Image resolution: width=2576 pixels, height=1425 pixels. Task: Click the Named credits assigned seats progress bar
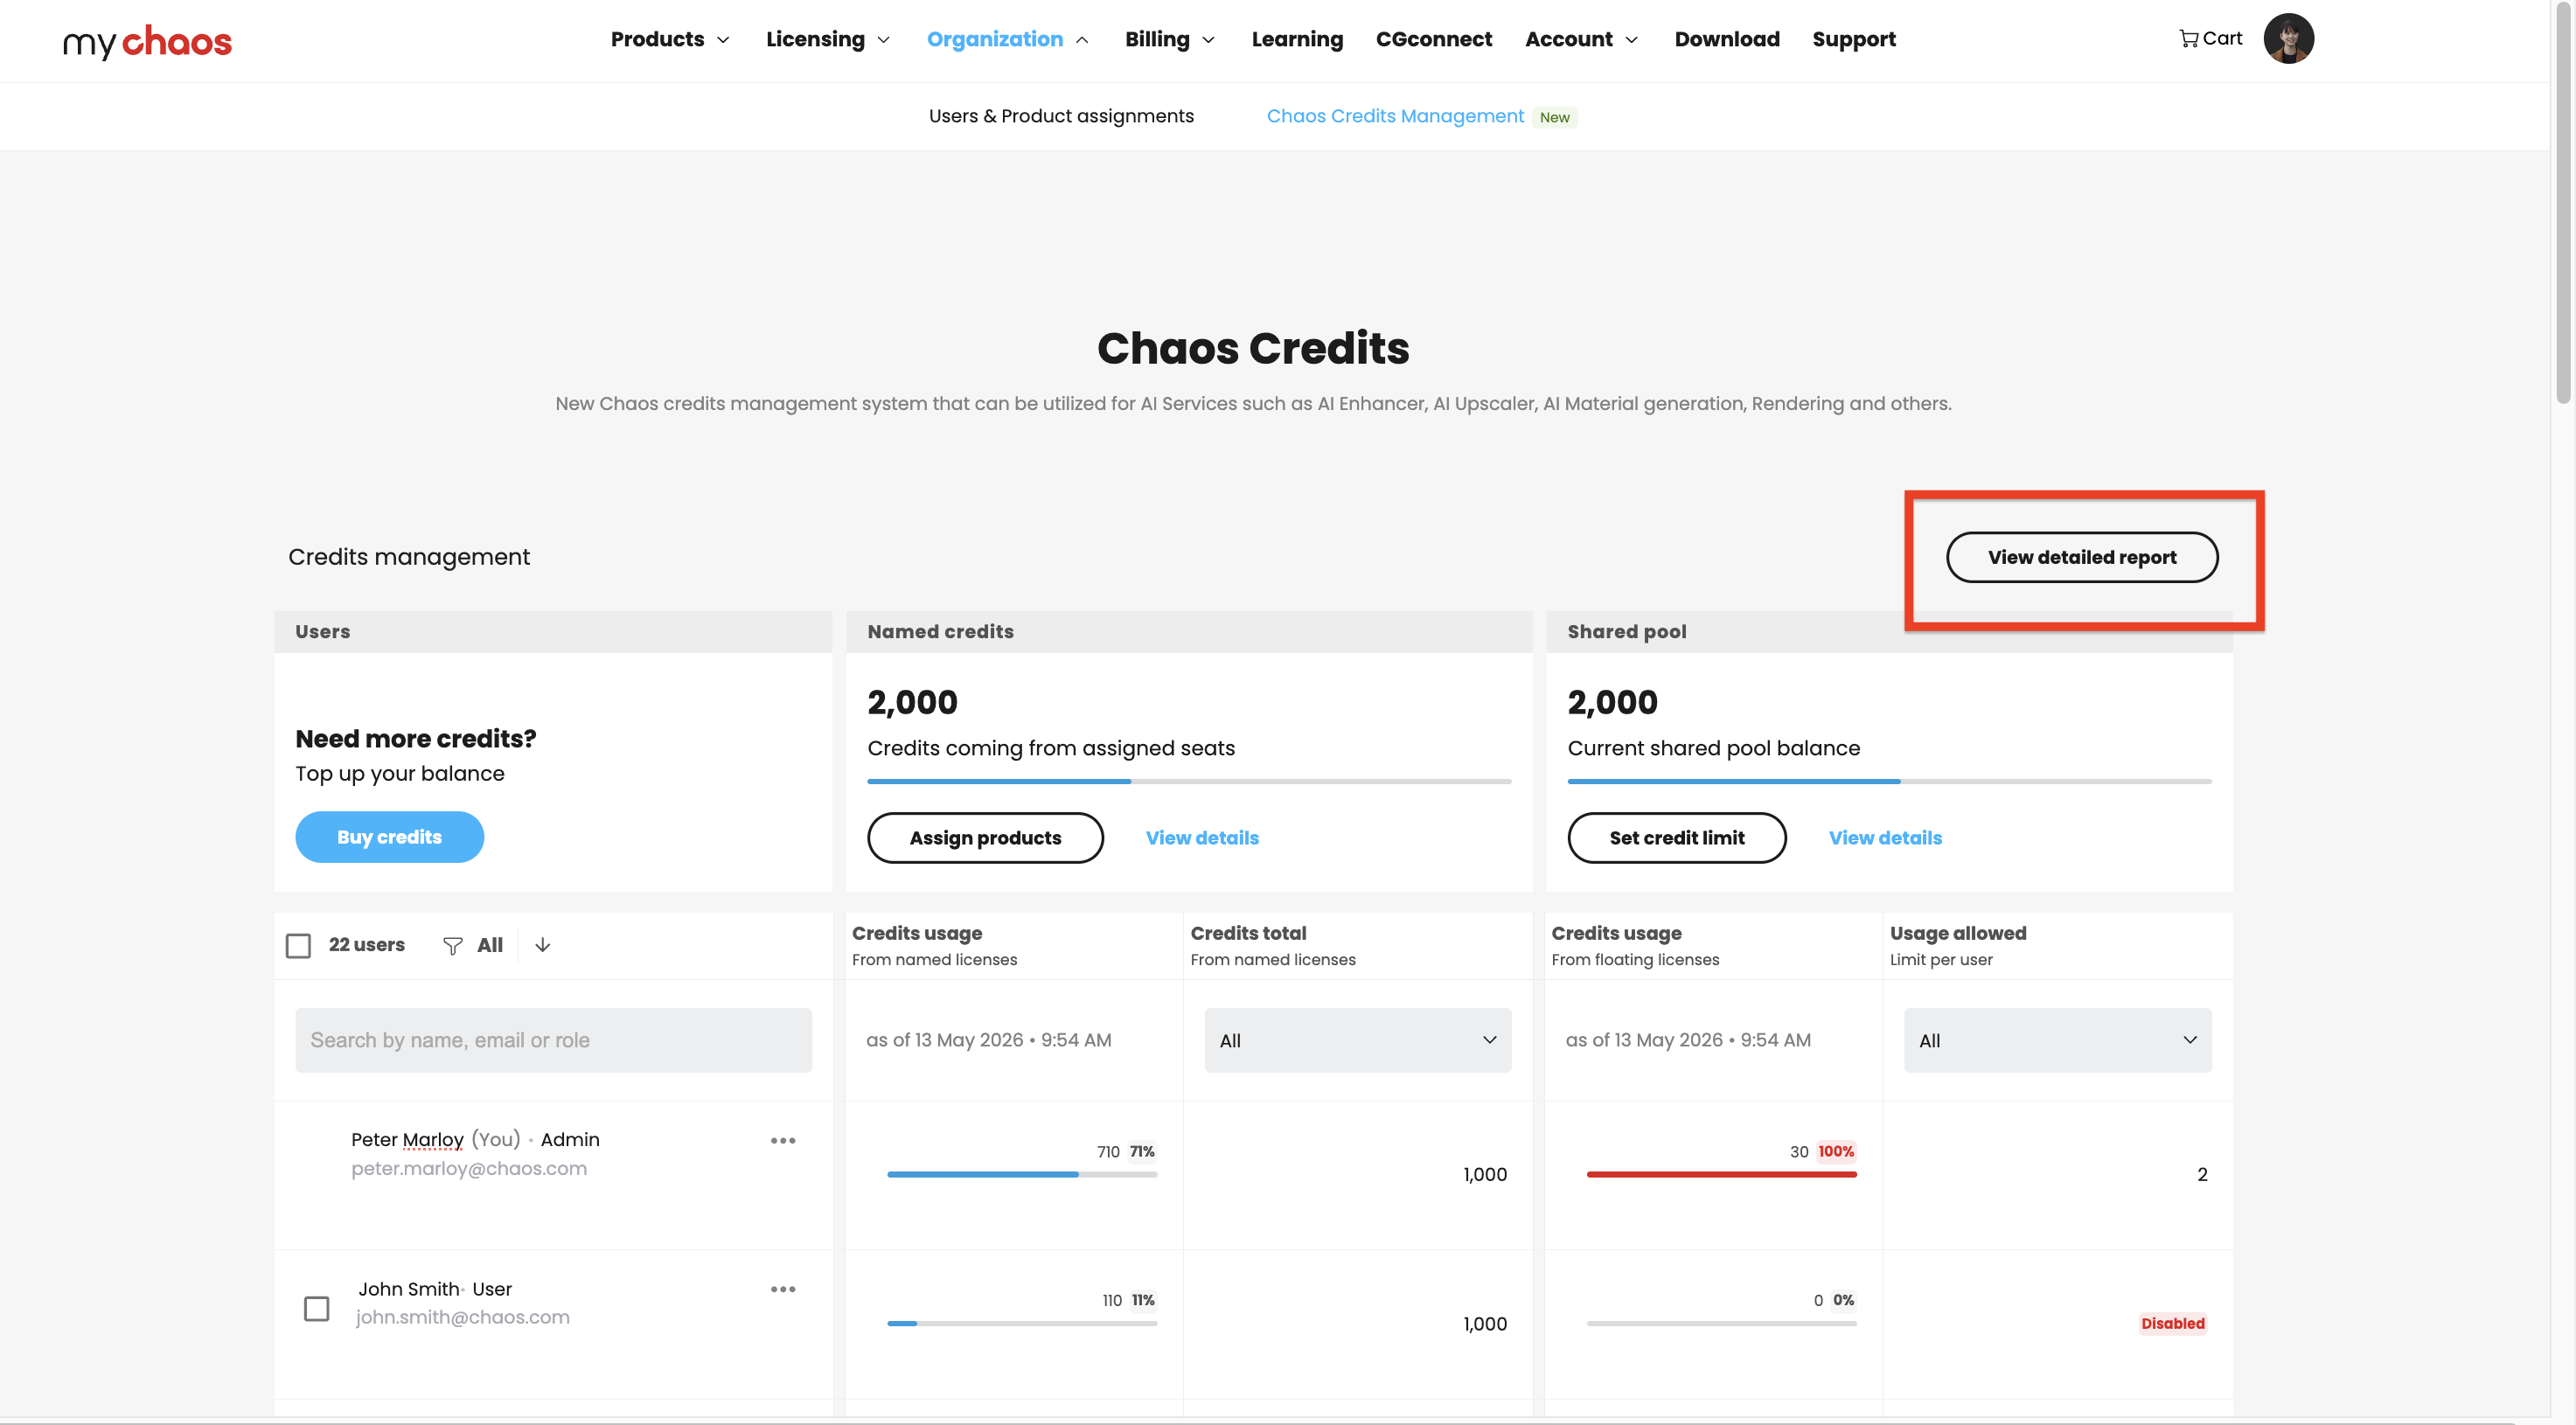click(1189, 781)
